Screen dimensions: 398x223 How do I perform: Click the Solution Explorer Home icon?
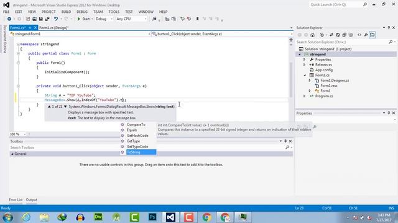(x=312, y=35)
